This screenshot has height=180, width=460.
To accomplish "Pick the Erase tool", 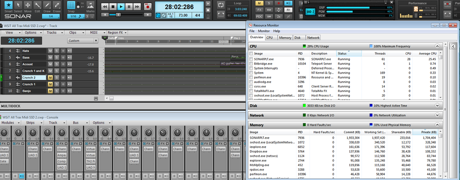I will 57,5.
